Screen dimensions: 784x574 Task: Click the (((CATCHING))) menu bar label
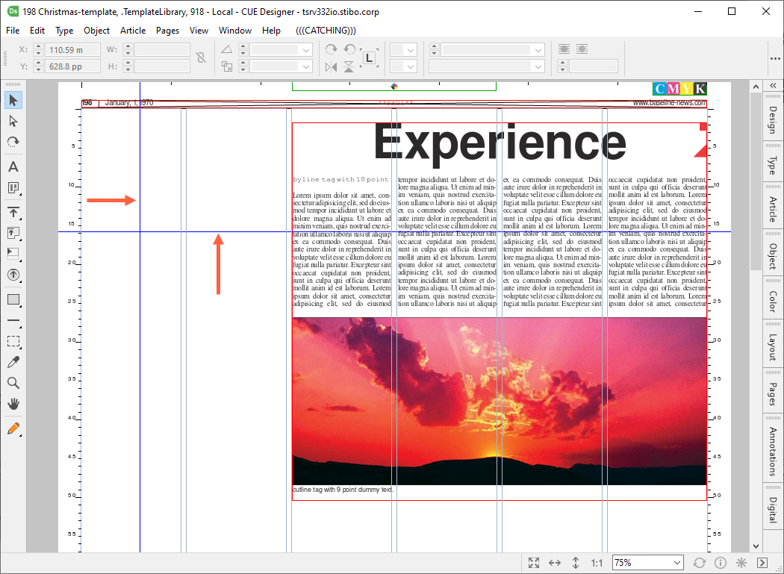tap(326, 31)
